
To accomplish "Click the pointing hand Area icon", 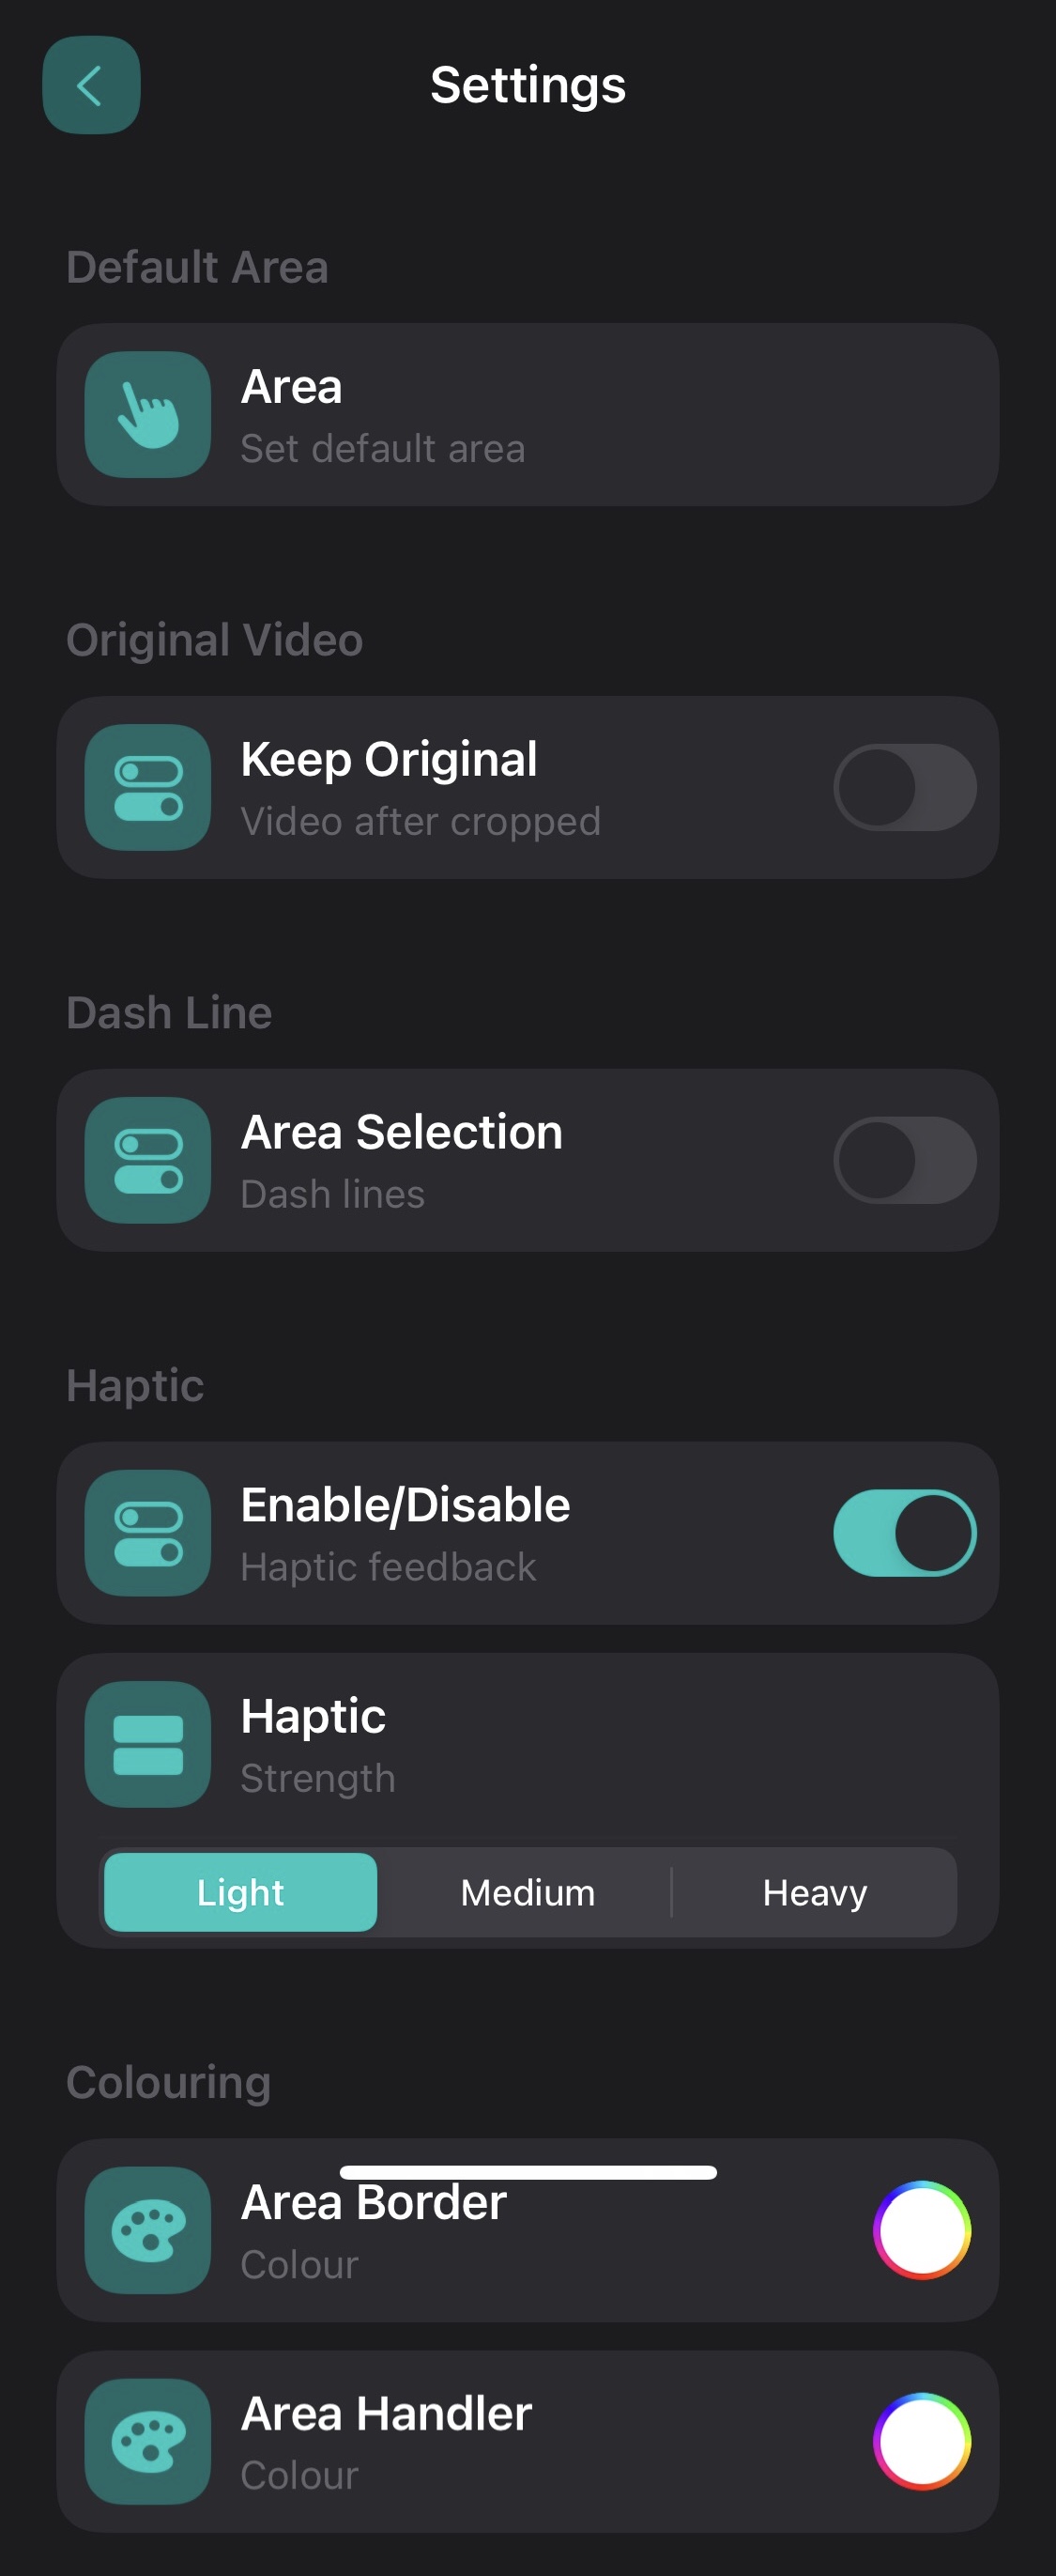I will coord(148,414).
